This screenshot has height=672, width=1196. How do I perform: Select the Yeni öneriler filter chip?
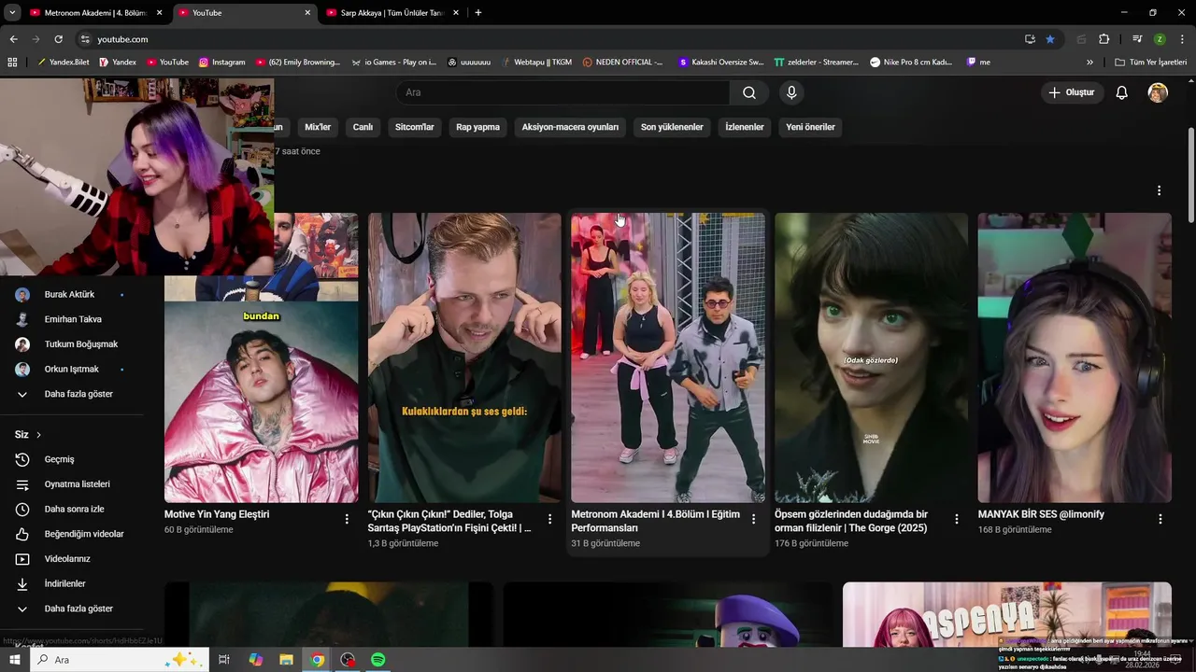810,127
